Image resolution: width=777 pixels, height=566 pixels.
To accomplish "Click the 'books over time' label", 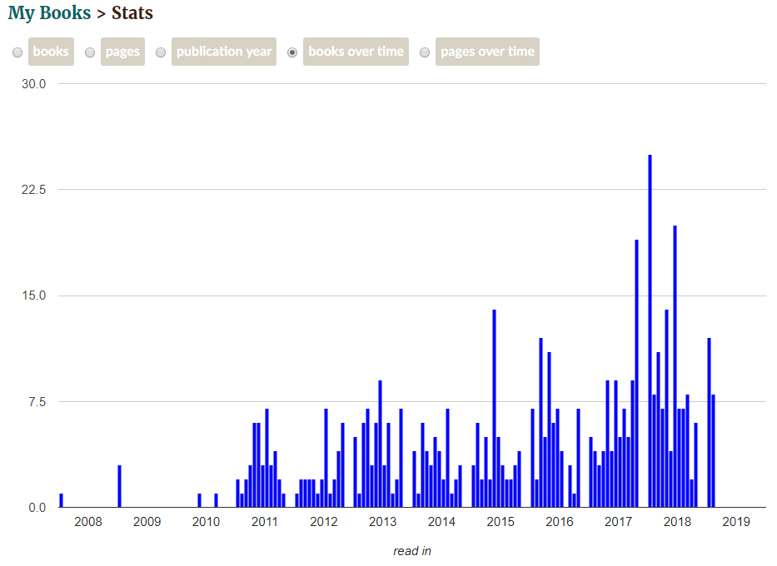I will click(x=356, y=52).
